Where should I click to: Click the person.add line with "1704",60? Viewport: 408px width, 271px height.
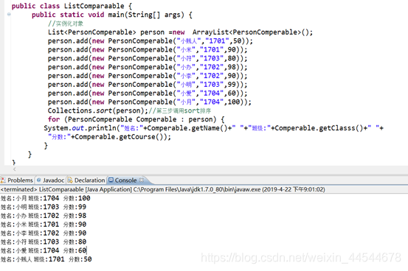148,94
